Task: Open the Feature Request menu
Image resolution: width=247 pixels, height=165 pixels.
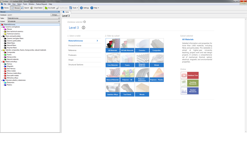Action: pos(41,4)
